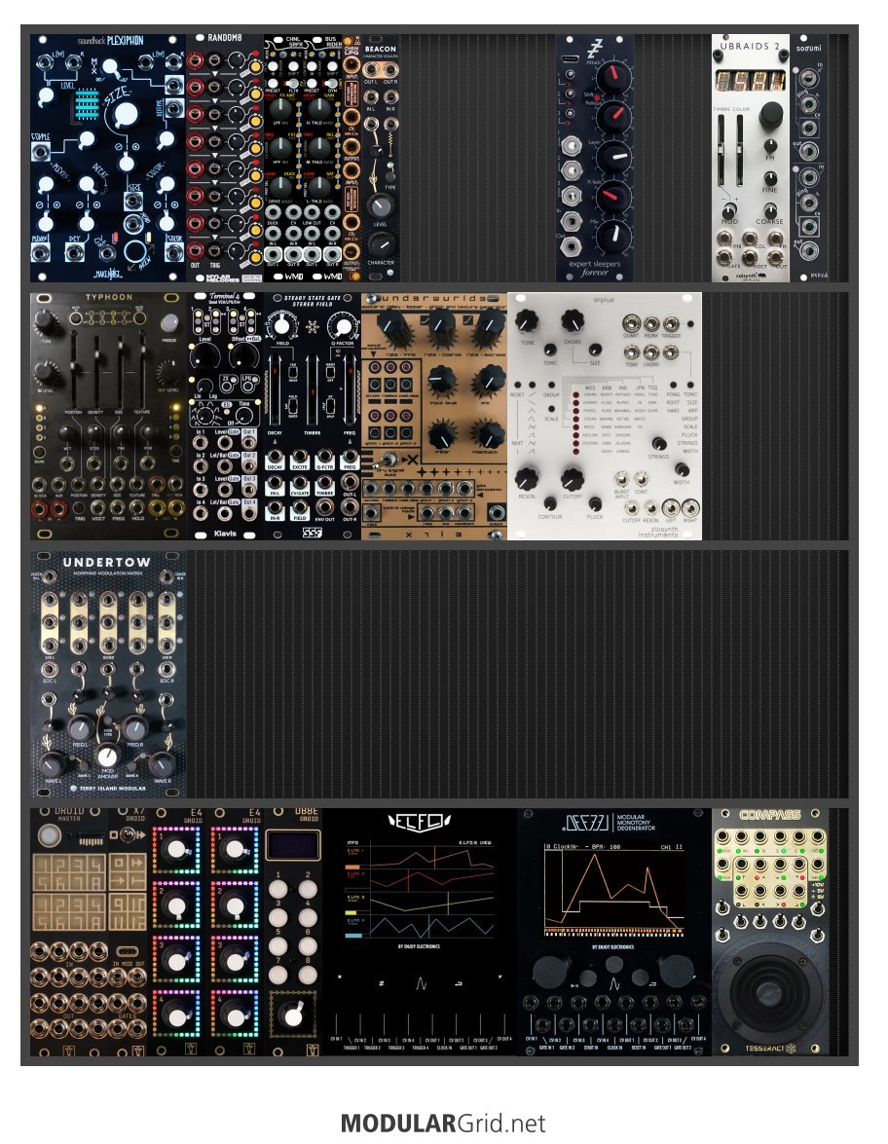This screenshot has width=888, height=1144.
Task: Click the uBraids 2 large encoder knob
Action: pyautogui.click(x=771, y=115)
